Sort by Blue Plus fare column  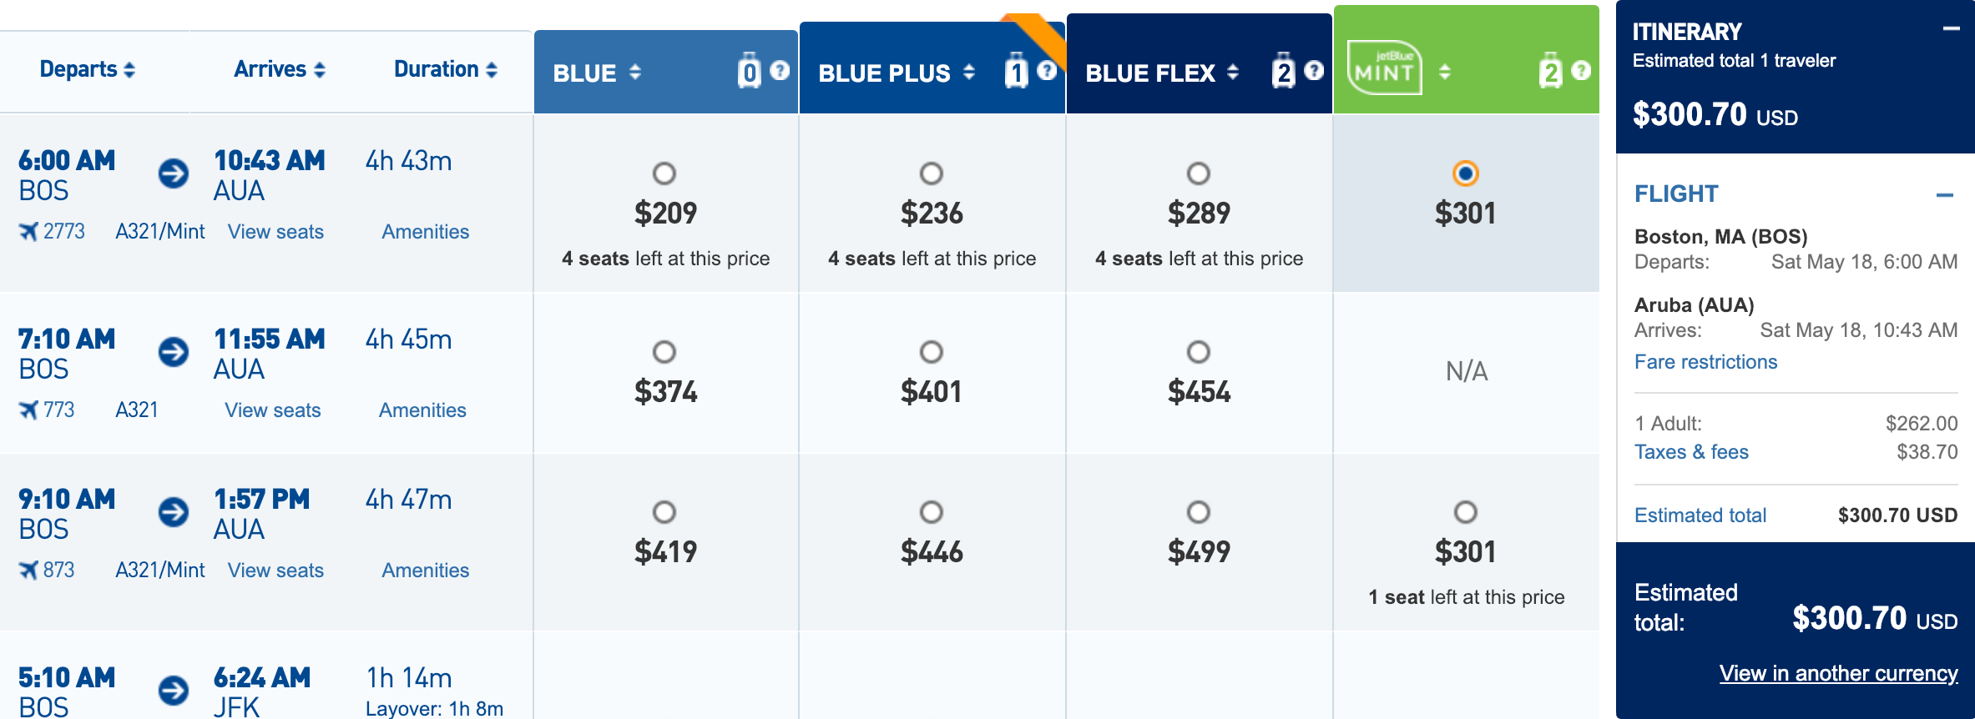(x=969, y=73)
